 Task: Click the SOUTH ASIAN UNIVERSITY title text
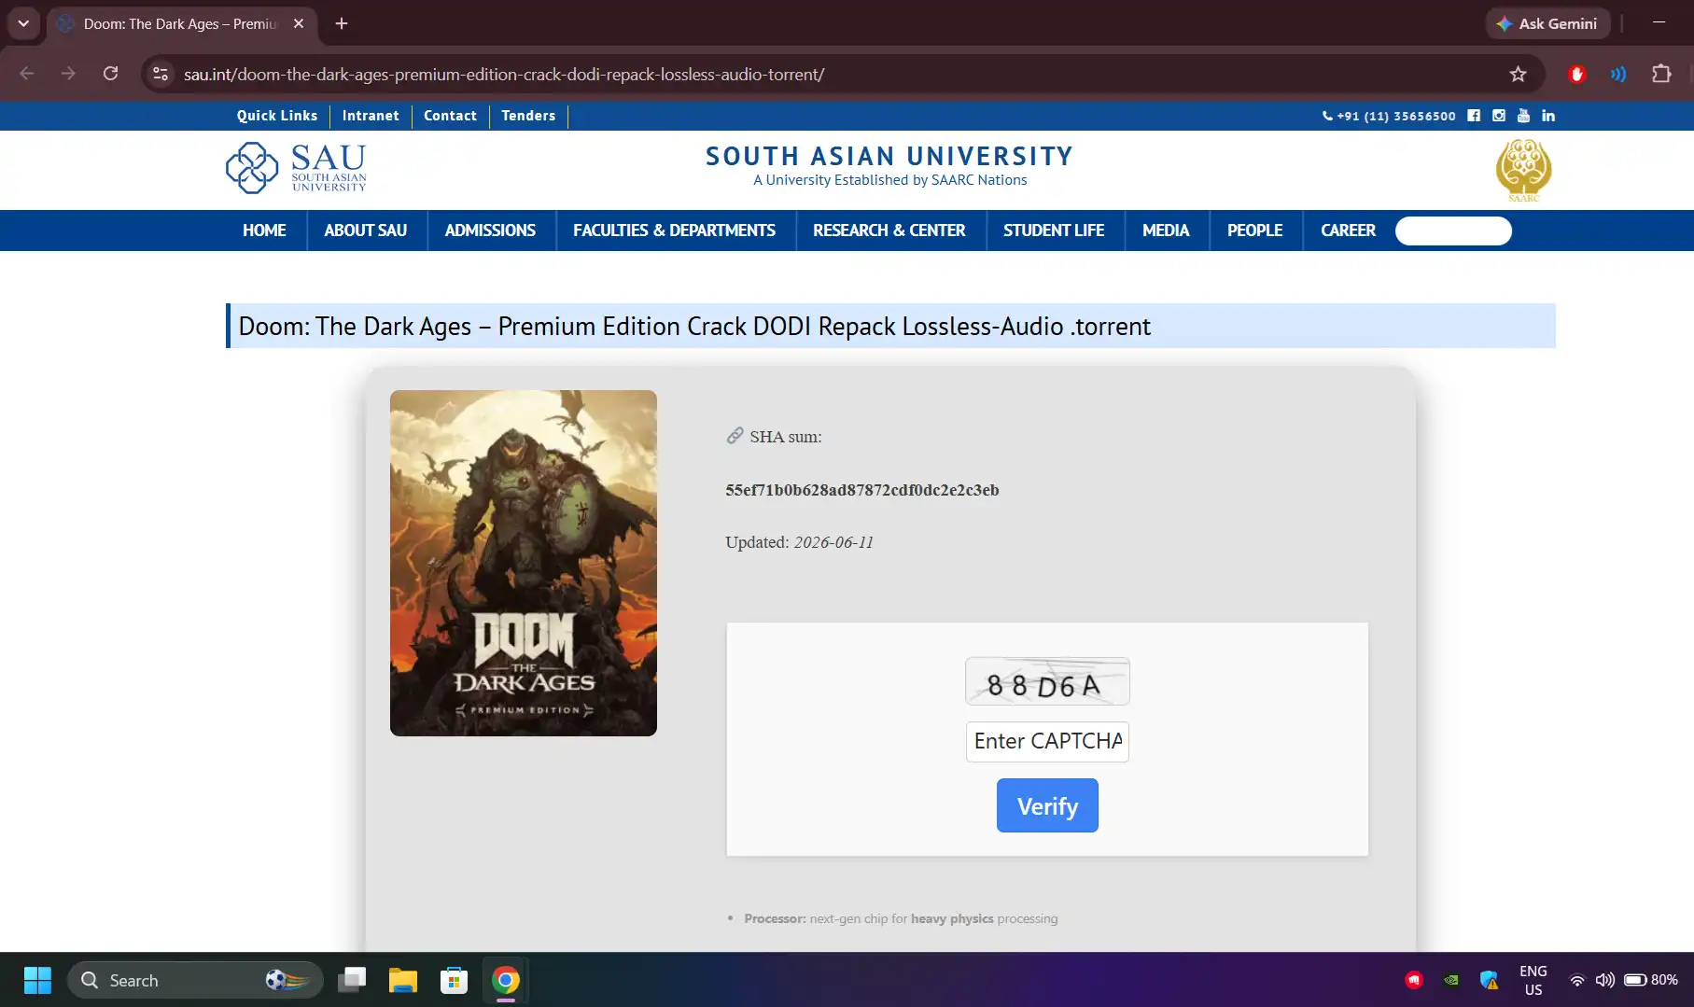(x=889, y=156)
